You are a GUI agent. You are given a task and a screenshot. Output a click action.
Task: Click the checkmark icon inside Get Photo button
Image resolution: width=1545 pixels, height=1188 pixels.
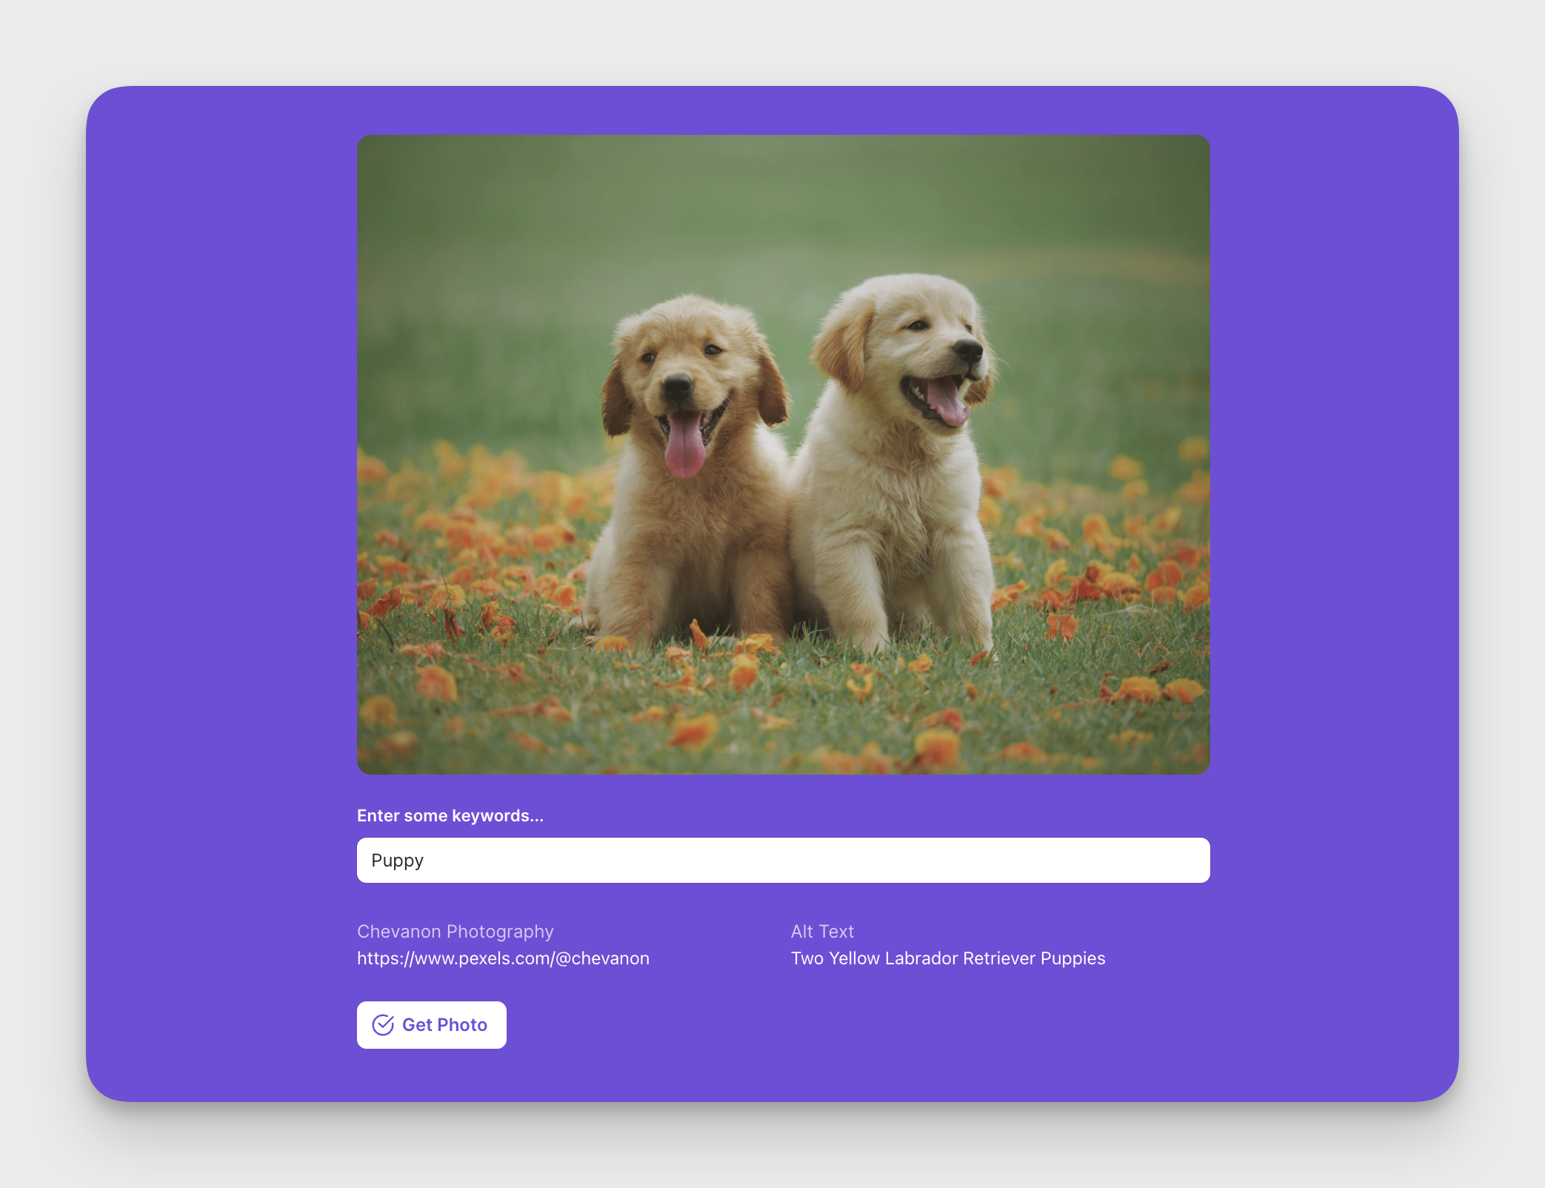382,1025
